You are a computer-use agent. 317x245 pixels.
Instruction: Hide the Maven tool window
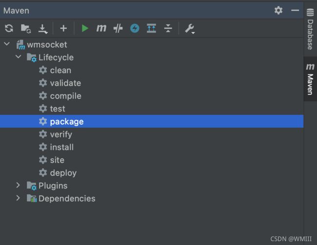coord(295,10)
